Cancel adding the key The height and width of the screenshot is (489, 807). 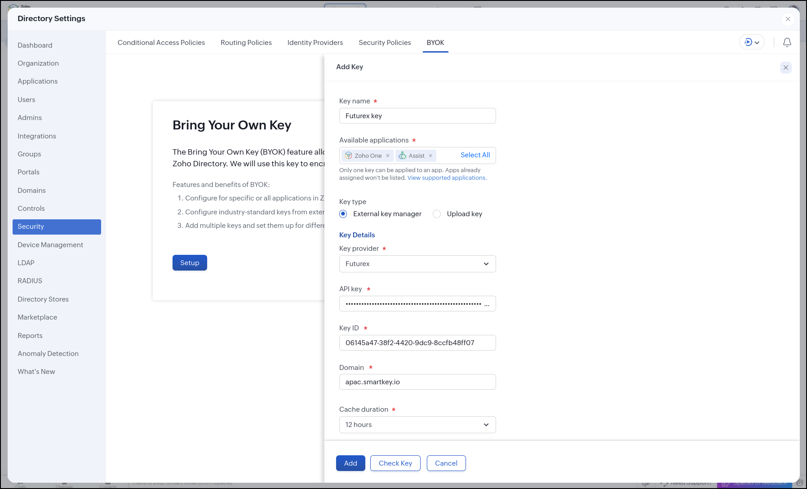click(446, 463)
